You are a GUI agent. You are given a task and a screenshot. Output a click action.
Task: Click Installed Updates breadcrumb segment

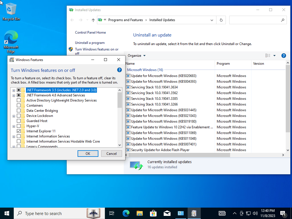click(x=162, y=20)
